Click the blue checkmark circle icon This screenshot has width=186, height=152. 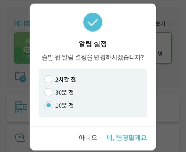(93, 22)
